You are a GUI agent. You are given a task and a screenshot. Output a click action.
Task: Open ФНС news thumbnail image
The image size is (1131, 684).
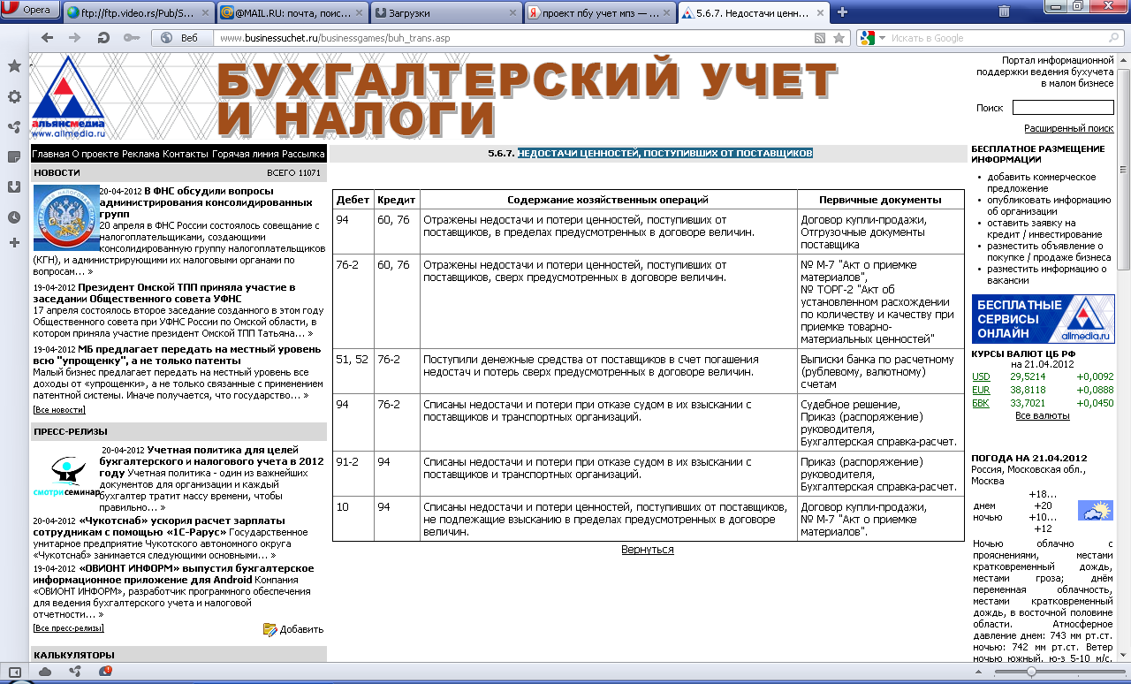pos(65,218)
